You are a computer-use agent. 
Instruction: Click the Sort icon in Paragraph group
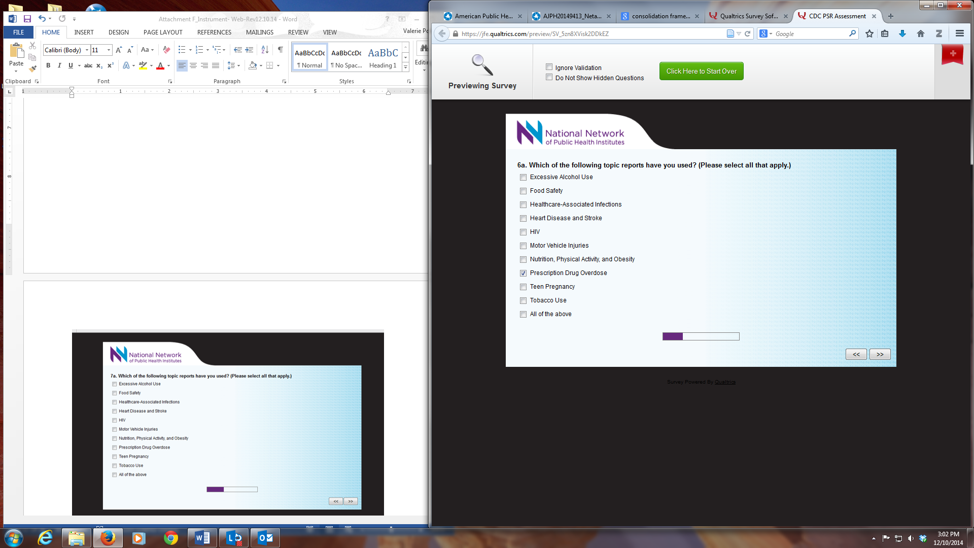[265, 50]
